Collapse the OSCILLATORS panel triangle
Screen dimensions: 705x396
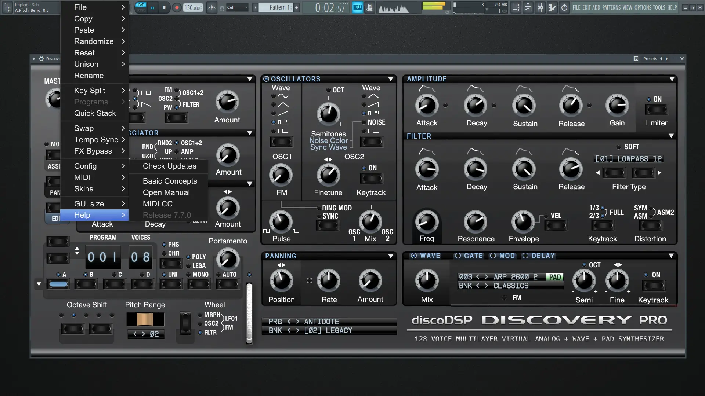[391, 79]
